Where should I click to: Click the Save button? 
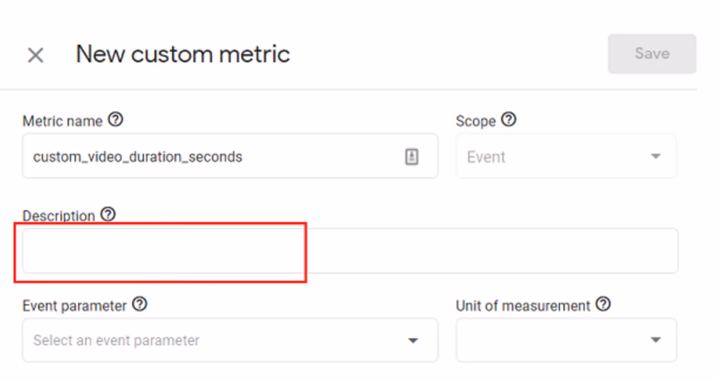pyautogui.click(x=652, y=53)
